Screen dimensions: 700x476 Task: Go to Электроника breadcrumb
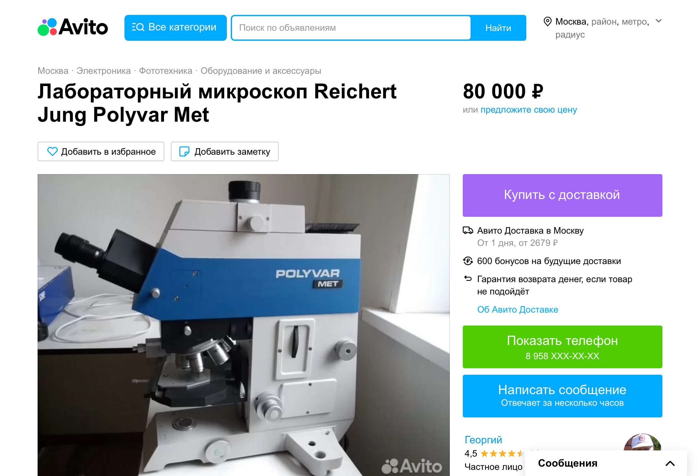tap(104, 71)
